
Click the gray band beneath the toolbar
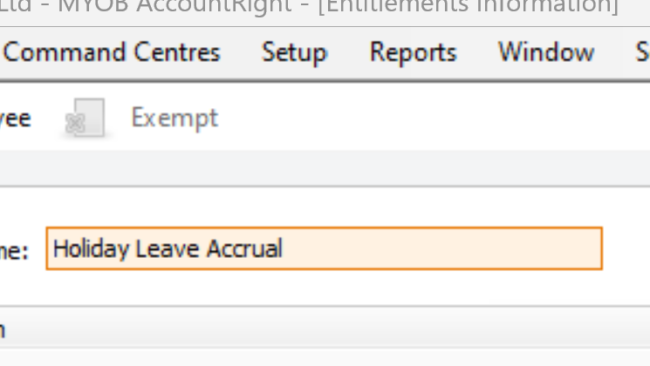coord(323,167)
